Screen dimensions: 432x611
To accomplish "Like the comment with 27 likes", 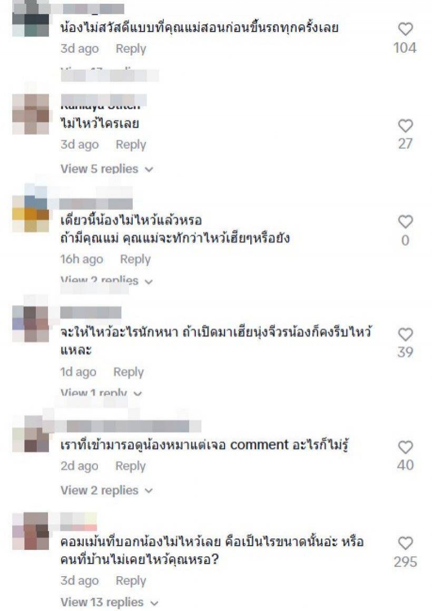I will pyautogui.click(x=405, y=126).
